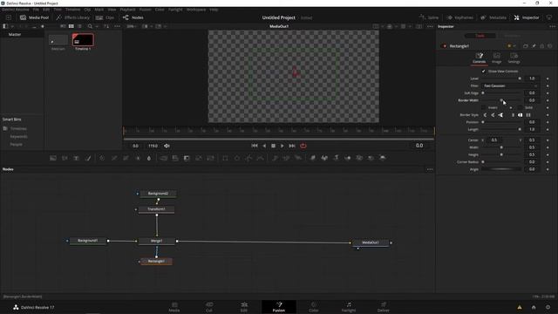Viewport: 558px width, 314px height.
Task: Switch media pool to thumbnail view
Action: click(x=71, y=26)
